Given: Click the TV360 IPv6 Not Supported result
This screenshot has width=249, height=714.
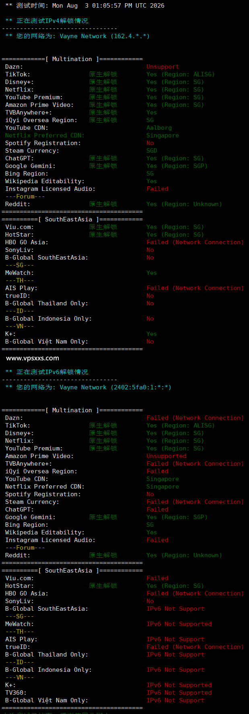Looking at the screenshot, I should (179, 693).
